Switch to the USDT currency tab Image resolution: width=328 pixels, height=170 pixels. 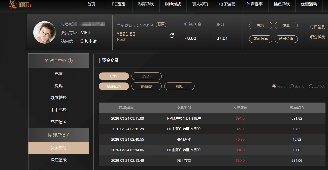147,76
